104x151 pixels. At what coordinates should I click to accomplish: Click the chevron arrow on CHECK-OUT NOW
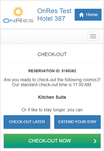(95, 141)
